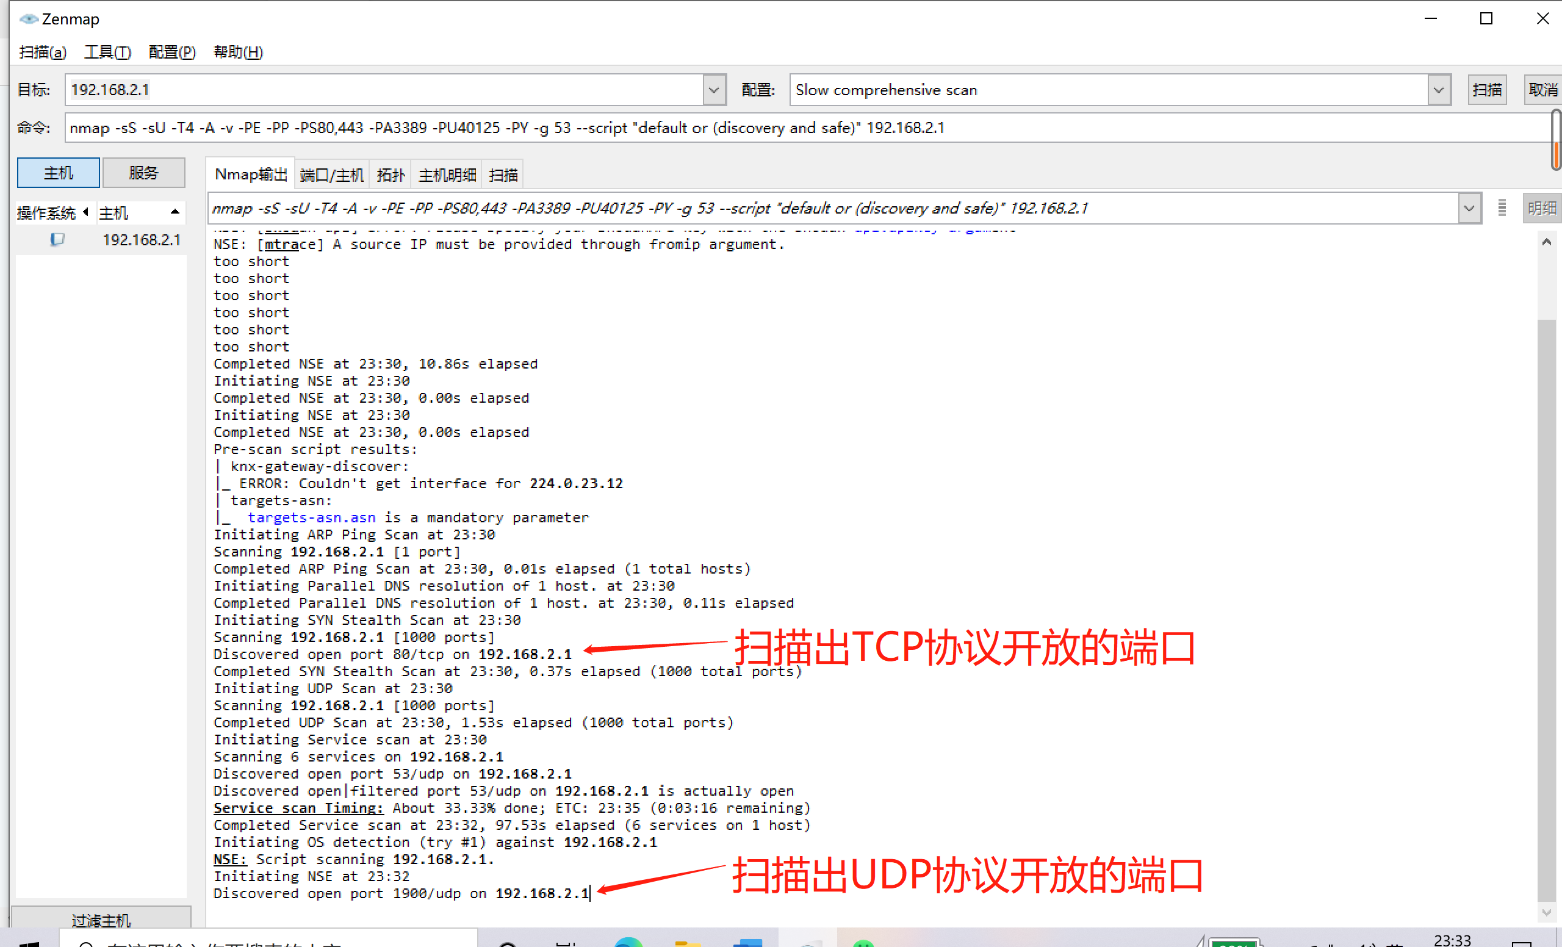This screenshot has height=947, width=1562.
Task: Click the vertical scrollbar beside the command field
Action: coord(1556,140)
